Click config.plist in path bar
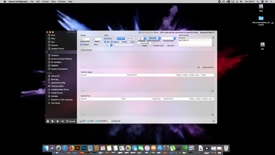 click(115, 121)
